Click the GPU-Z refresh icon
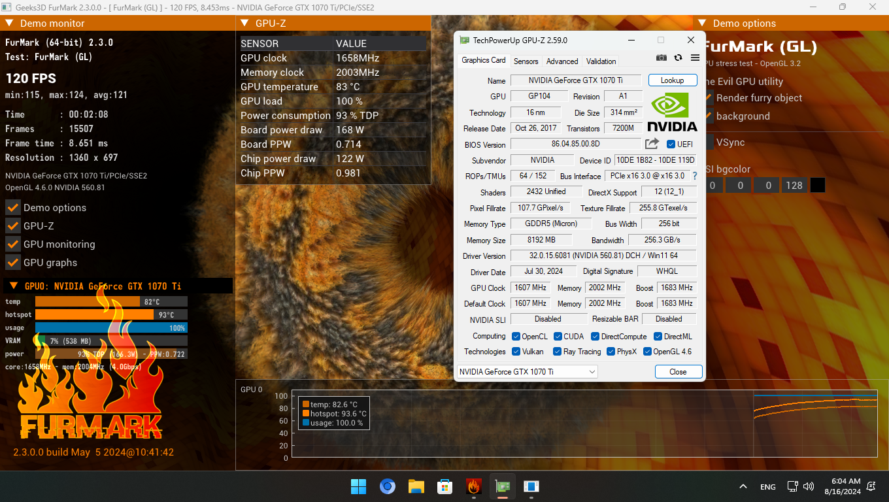This screenshot has height=502, width=889. pyautogui.click(x=679, y=58)
